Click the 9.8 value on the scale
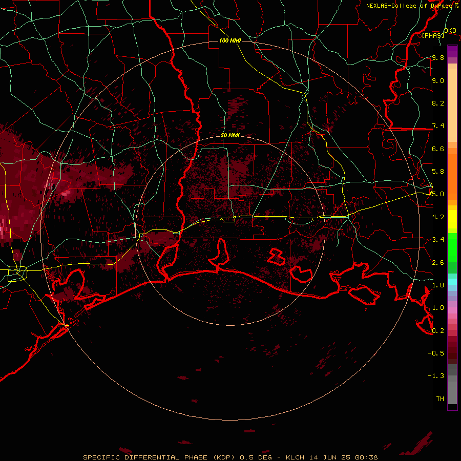Screen dimensions: 461x461 pyautogui.click(x=438, y=58)
